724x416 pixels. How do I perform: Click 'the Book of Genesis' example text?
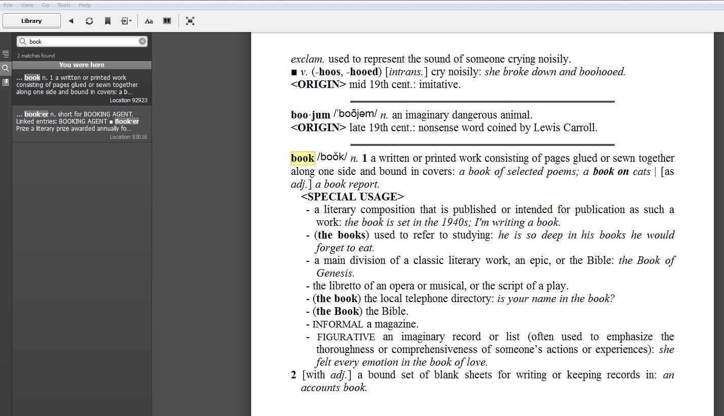[x=495, y=266]
